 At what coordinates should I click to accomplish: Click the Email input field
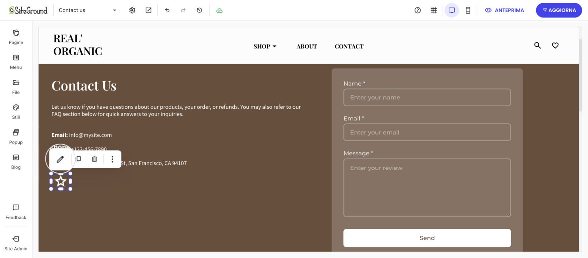click(427, 132)
